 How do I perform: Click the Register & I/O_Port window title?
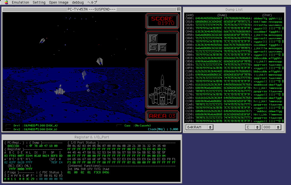(x=92, y=137)
